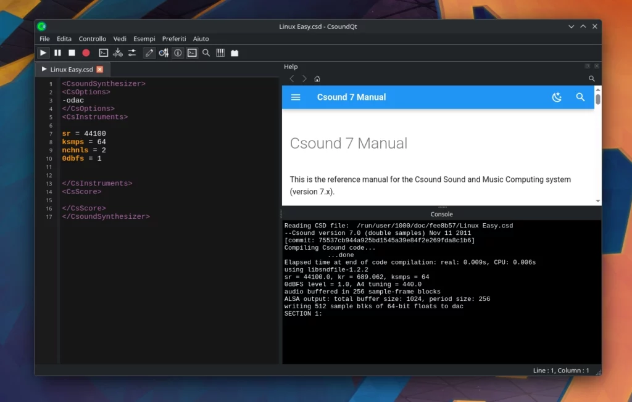The width and height of the screenshot is (632, 402).
Task: Open configuration sliders icon in toolbar
Action: click(x=132, y=53)
